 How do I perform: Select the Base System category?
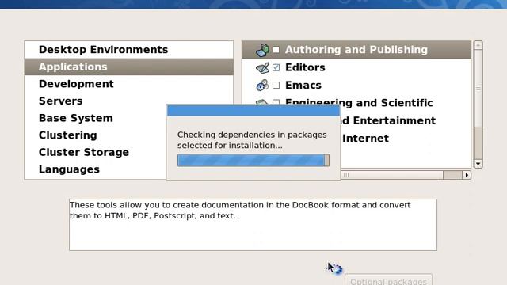(96, 118)
